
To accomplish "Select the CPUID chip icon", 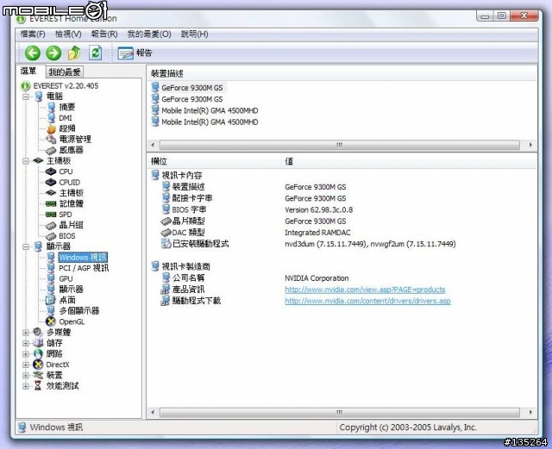I will click(51, 183).
